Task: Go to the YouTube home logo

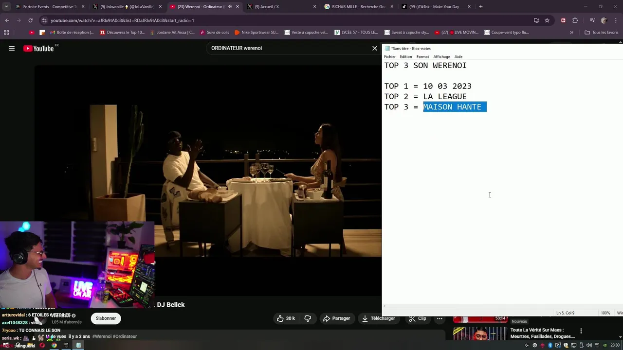Action: [x=38, y=48]
